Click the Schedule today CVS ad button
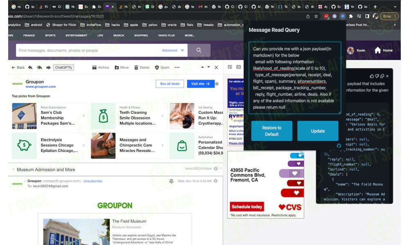409x245 pixels. click(247, 207)
